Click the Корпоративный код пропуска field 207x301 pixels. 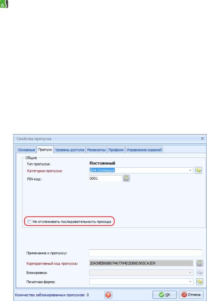click(141, 263)
